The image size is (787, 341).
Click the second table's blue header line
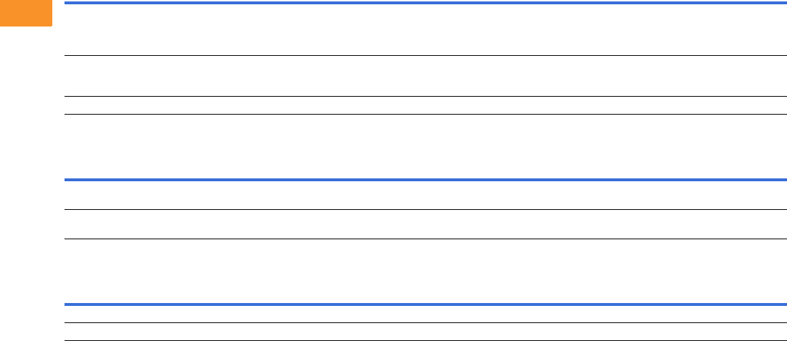426,179
